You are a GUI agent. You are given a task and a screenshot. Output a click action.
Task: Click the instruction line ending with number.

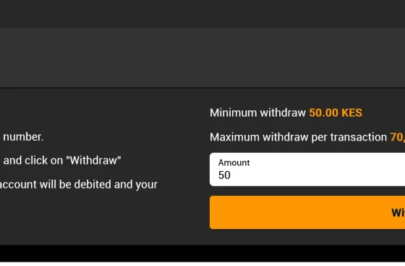click(23, 137)
